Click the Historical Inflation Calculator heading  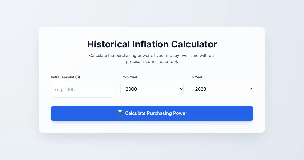tap(152, 44)
